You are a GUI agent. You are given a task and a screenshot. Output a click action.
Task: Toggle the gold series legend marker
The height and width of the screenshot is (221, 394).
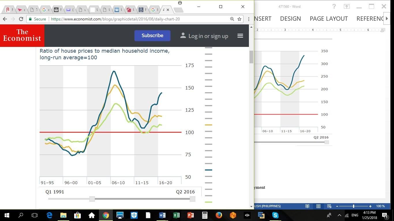point(208,125)
